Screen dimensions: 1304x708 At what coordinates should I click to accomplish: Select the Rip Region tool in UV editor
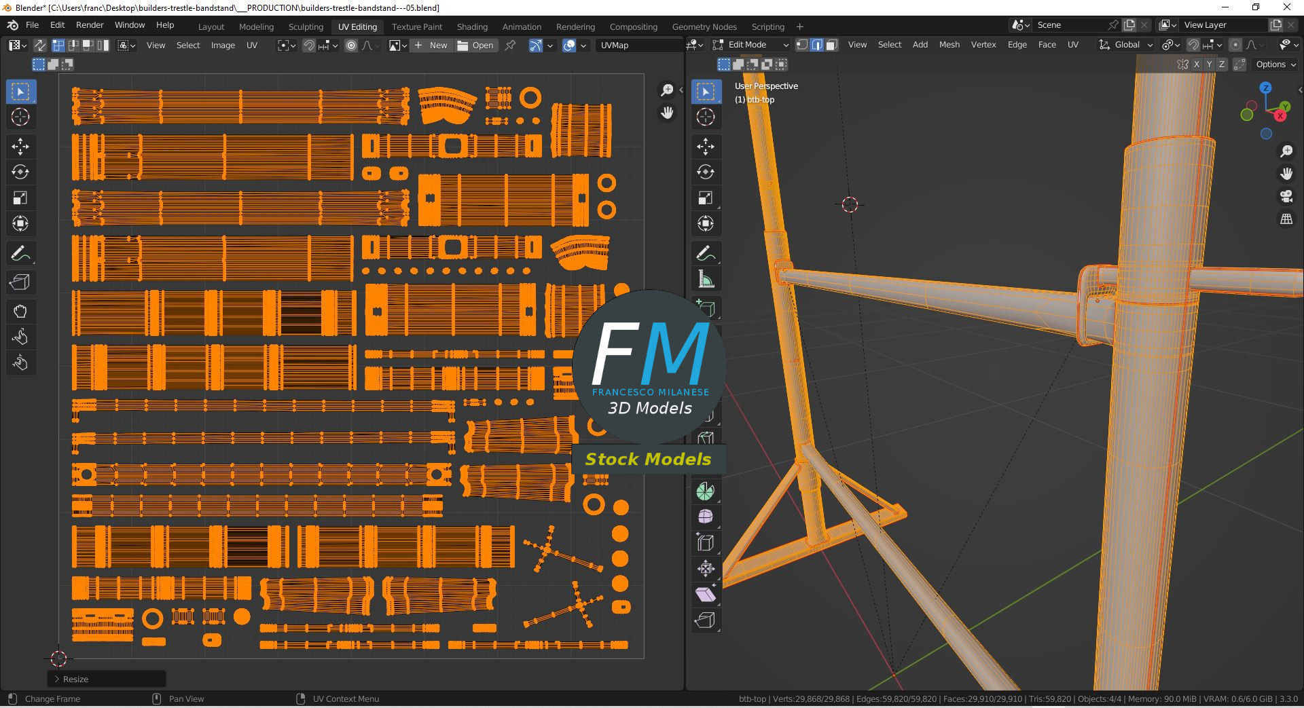click(x=20, y=282)
